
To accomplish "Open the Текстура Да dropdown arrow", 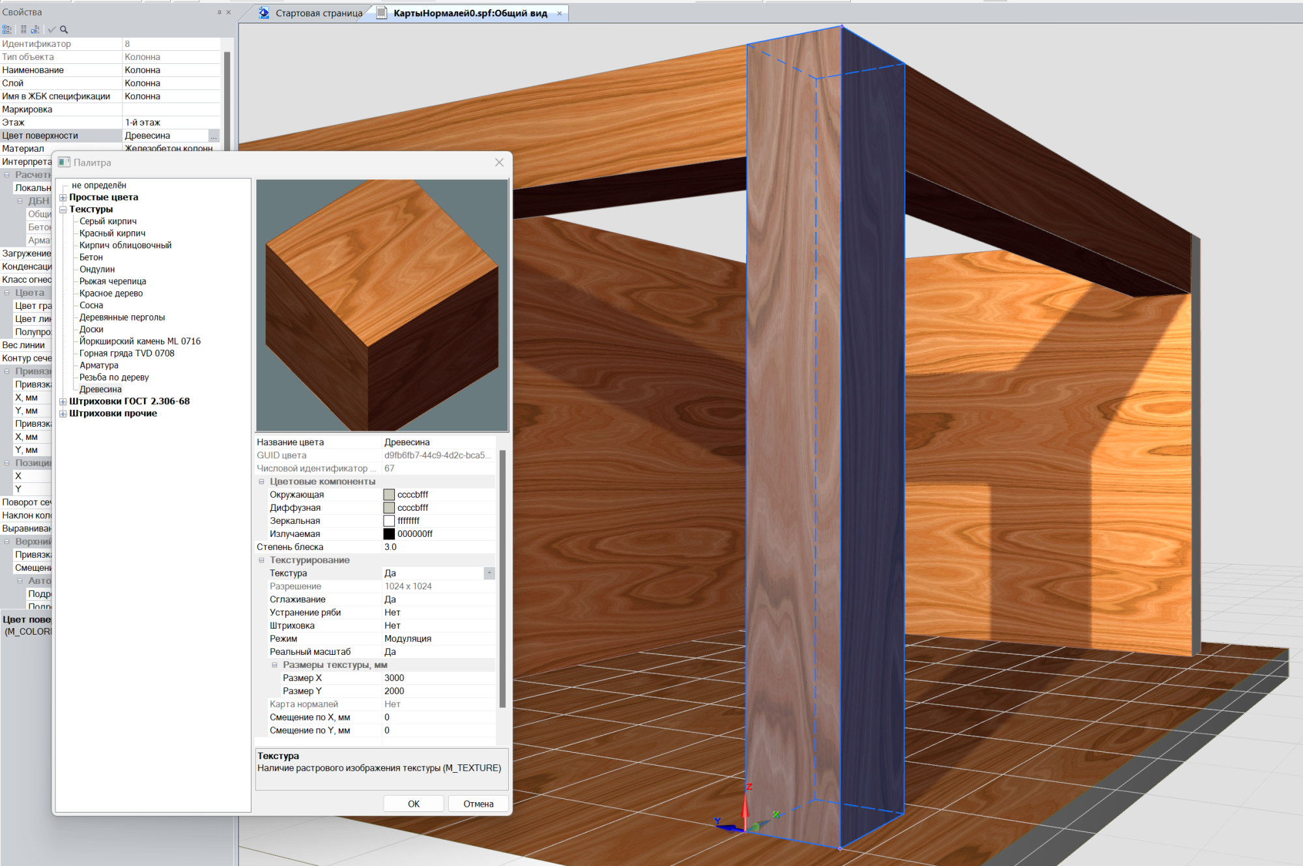I will coord(489,573).
